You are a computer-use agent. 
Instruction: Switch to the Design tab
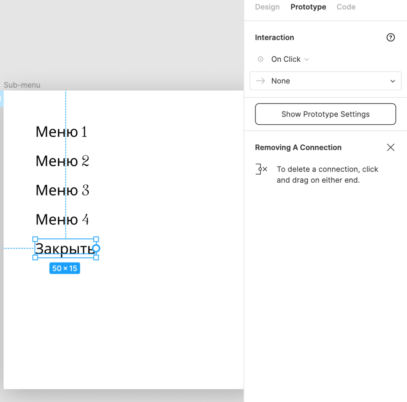tap(267, 7)
